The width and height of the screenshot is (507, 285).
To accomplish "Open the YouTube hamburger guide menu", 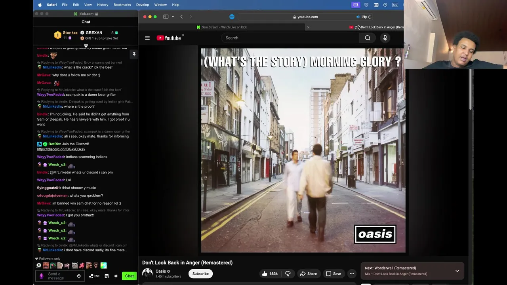I will coord(147,38).
